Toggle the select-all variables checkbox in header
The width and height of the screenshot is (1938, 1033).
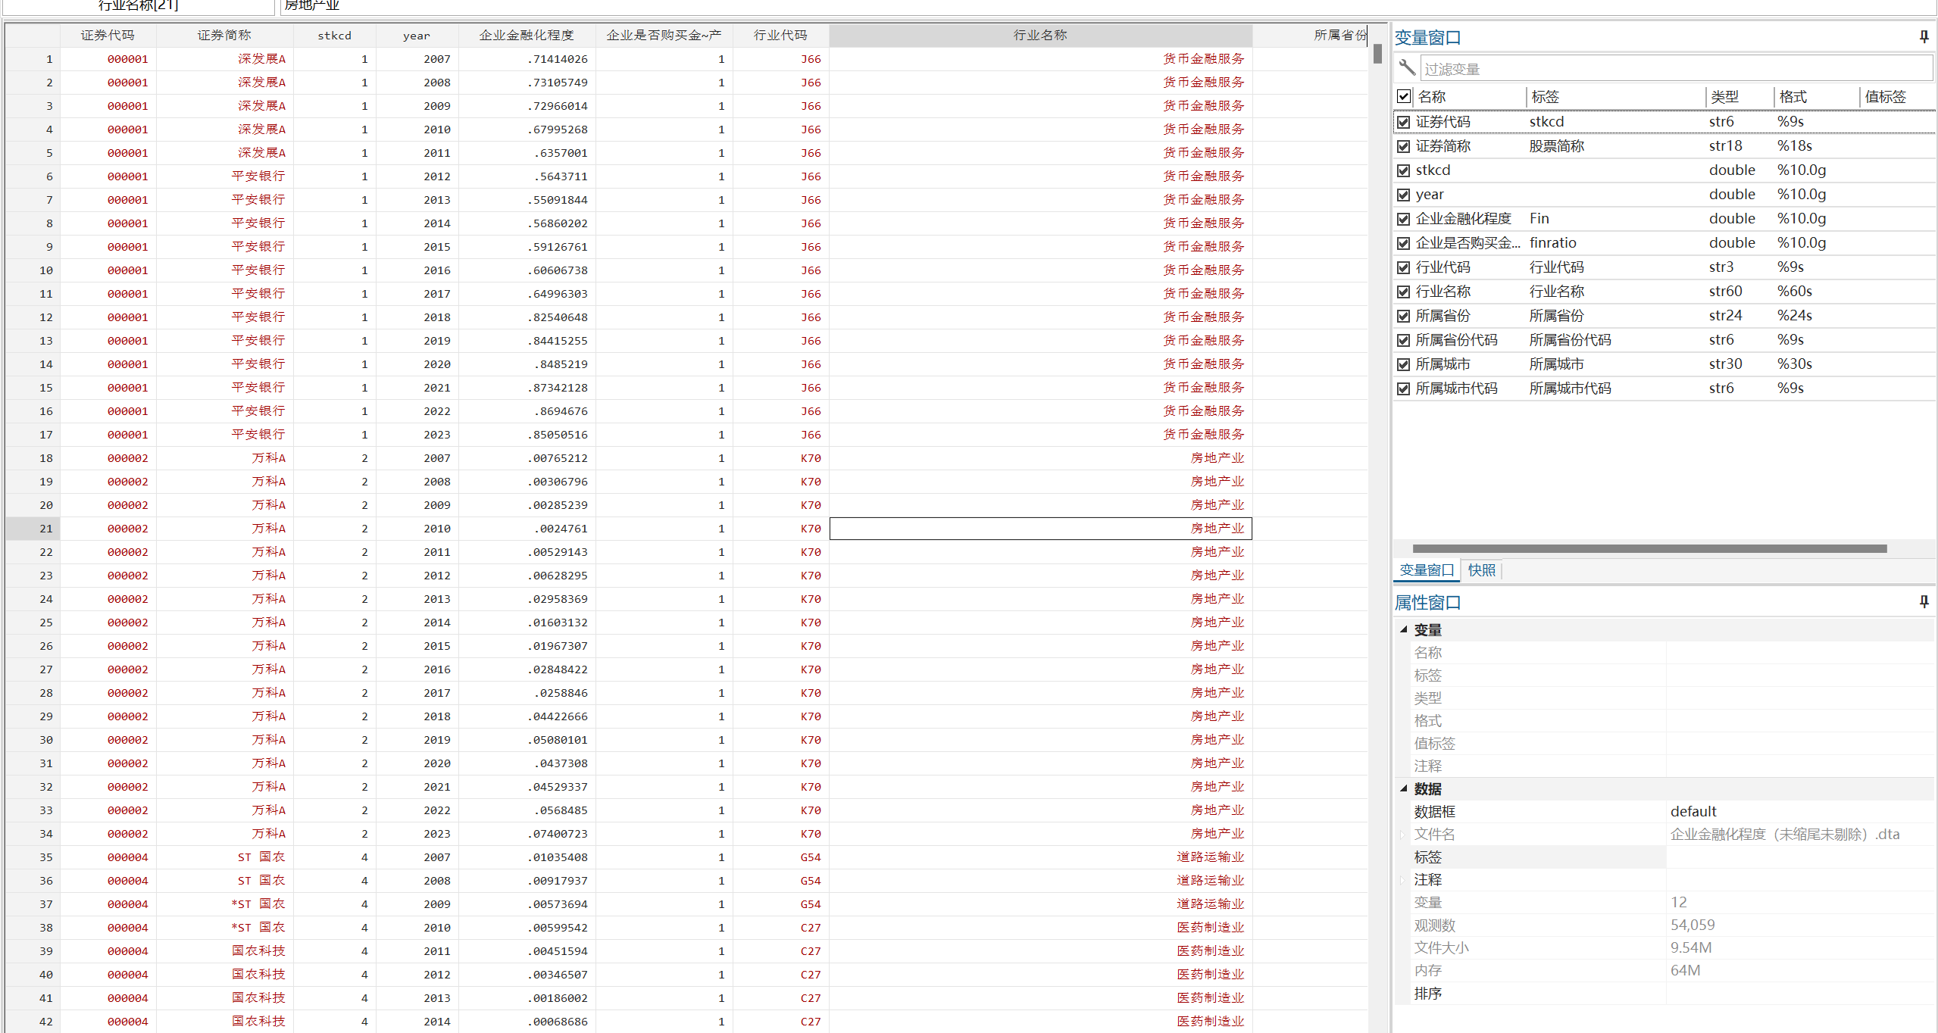point(1404,96)
